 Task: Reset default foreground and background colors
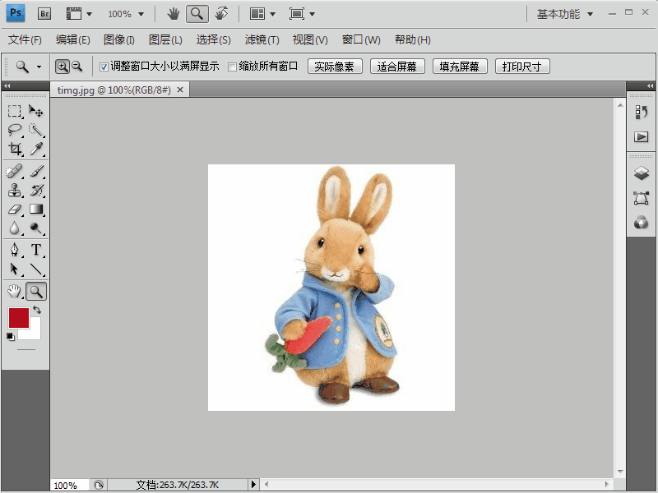(x=11, y=336)
